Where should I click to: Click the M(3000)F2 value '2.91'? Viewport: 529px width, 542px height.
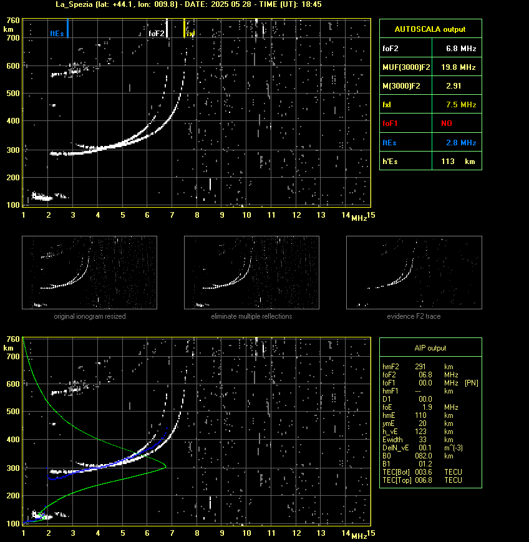coord(454,85)
